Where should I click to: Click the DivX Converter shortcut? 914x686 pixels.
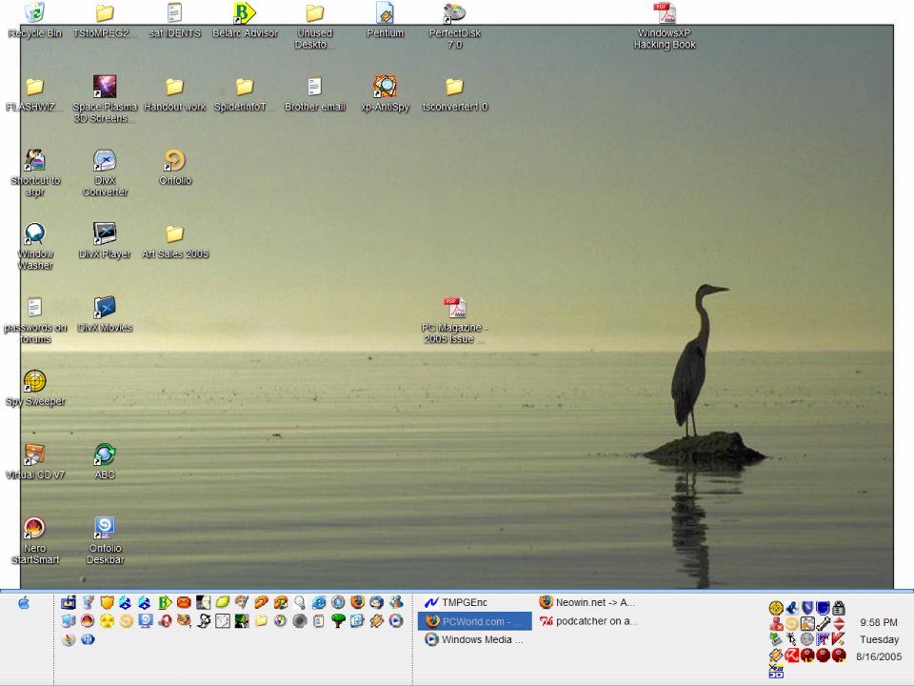[x=105, y=160]
